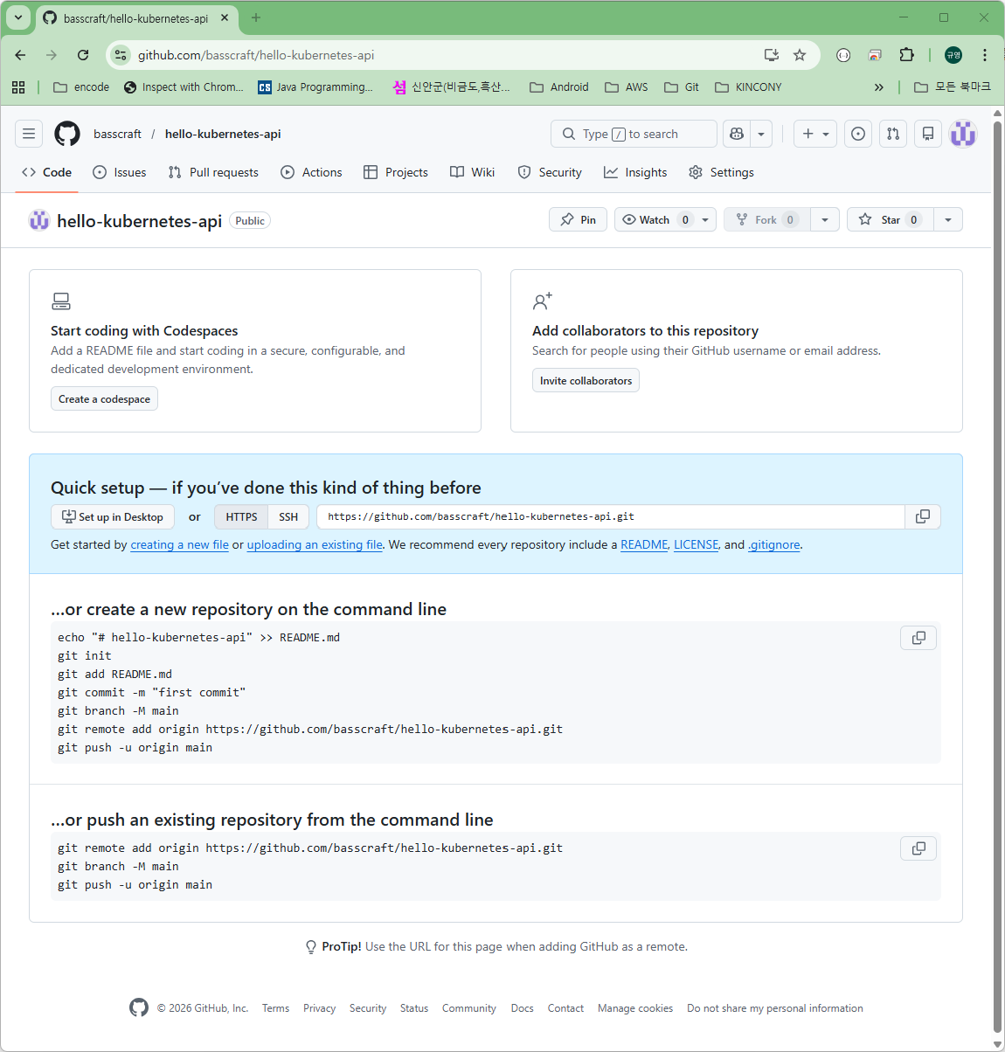Click Set up in Desktop button
Screen dimensions: 1005x1052
[113, 516]
